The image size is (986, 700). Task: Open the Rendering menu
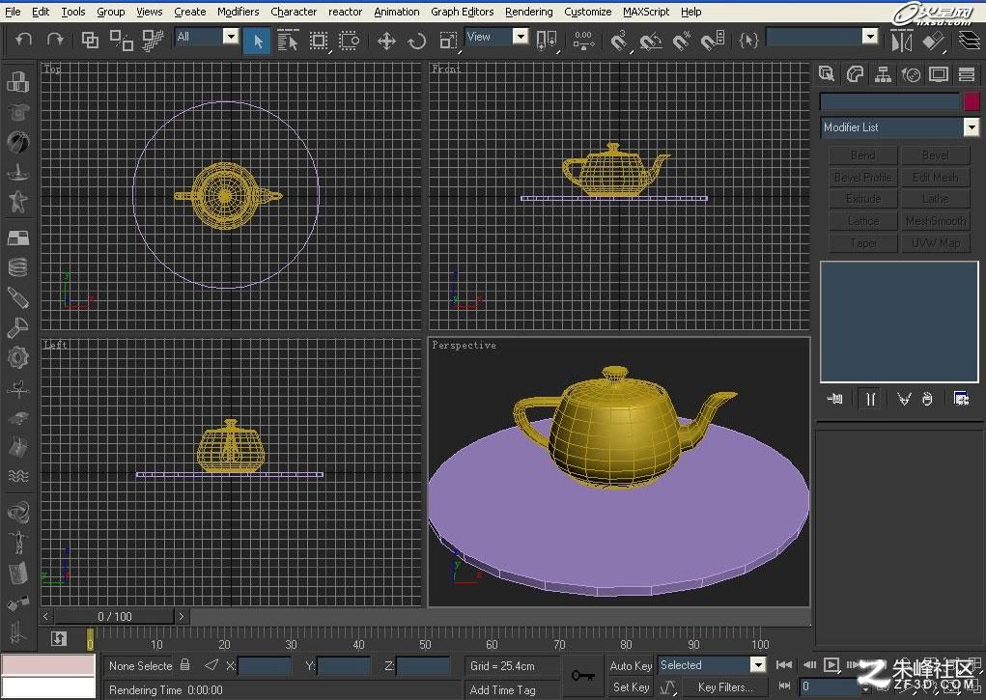point(529,12)
